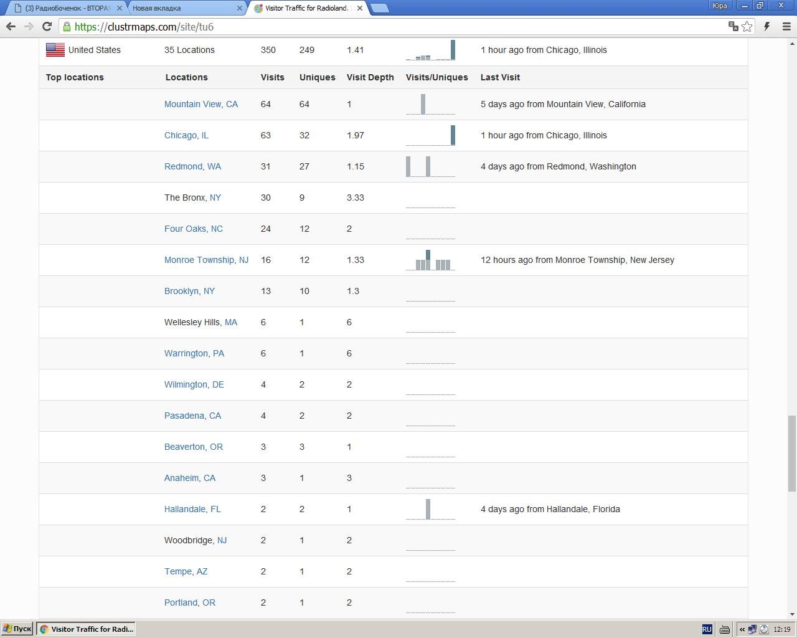Select the Visitor Traffic for Radioland tab

point(307,8)
